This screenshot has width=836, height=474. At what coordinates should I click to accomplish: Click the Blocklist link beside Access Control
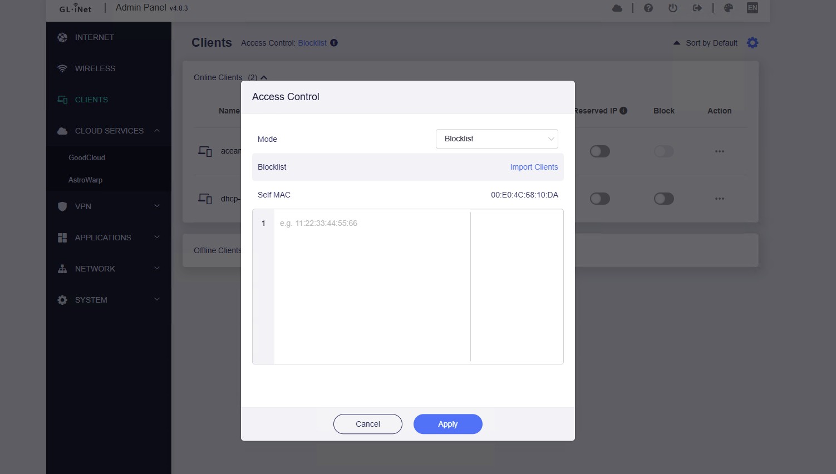pyautogui.click(x=312, y=43)
